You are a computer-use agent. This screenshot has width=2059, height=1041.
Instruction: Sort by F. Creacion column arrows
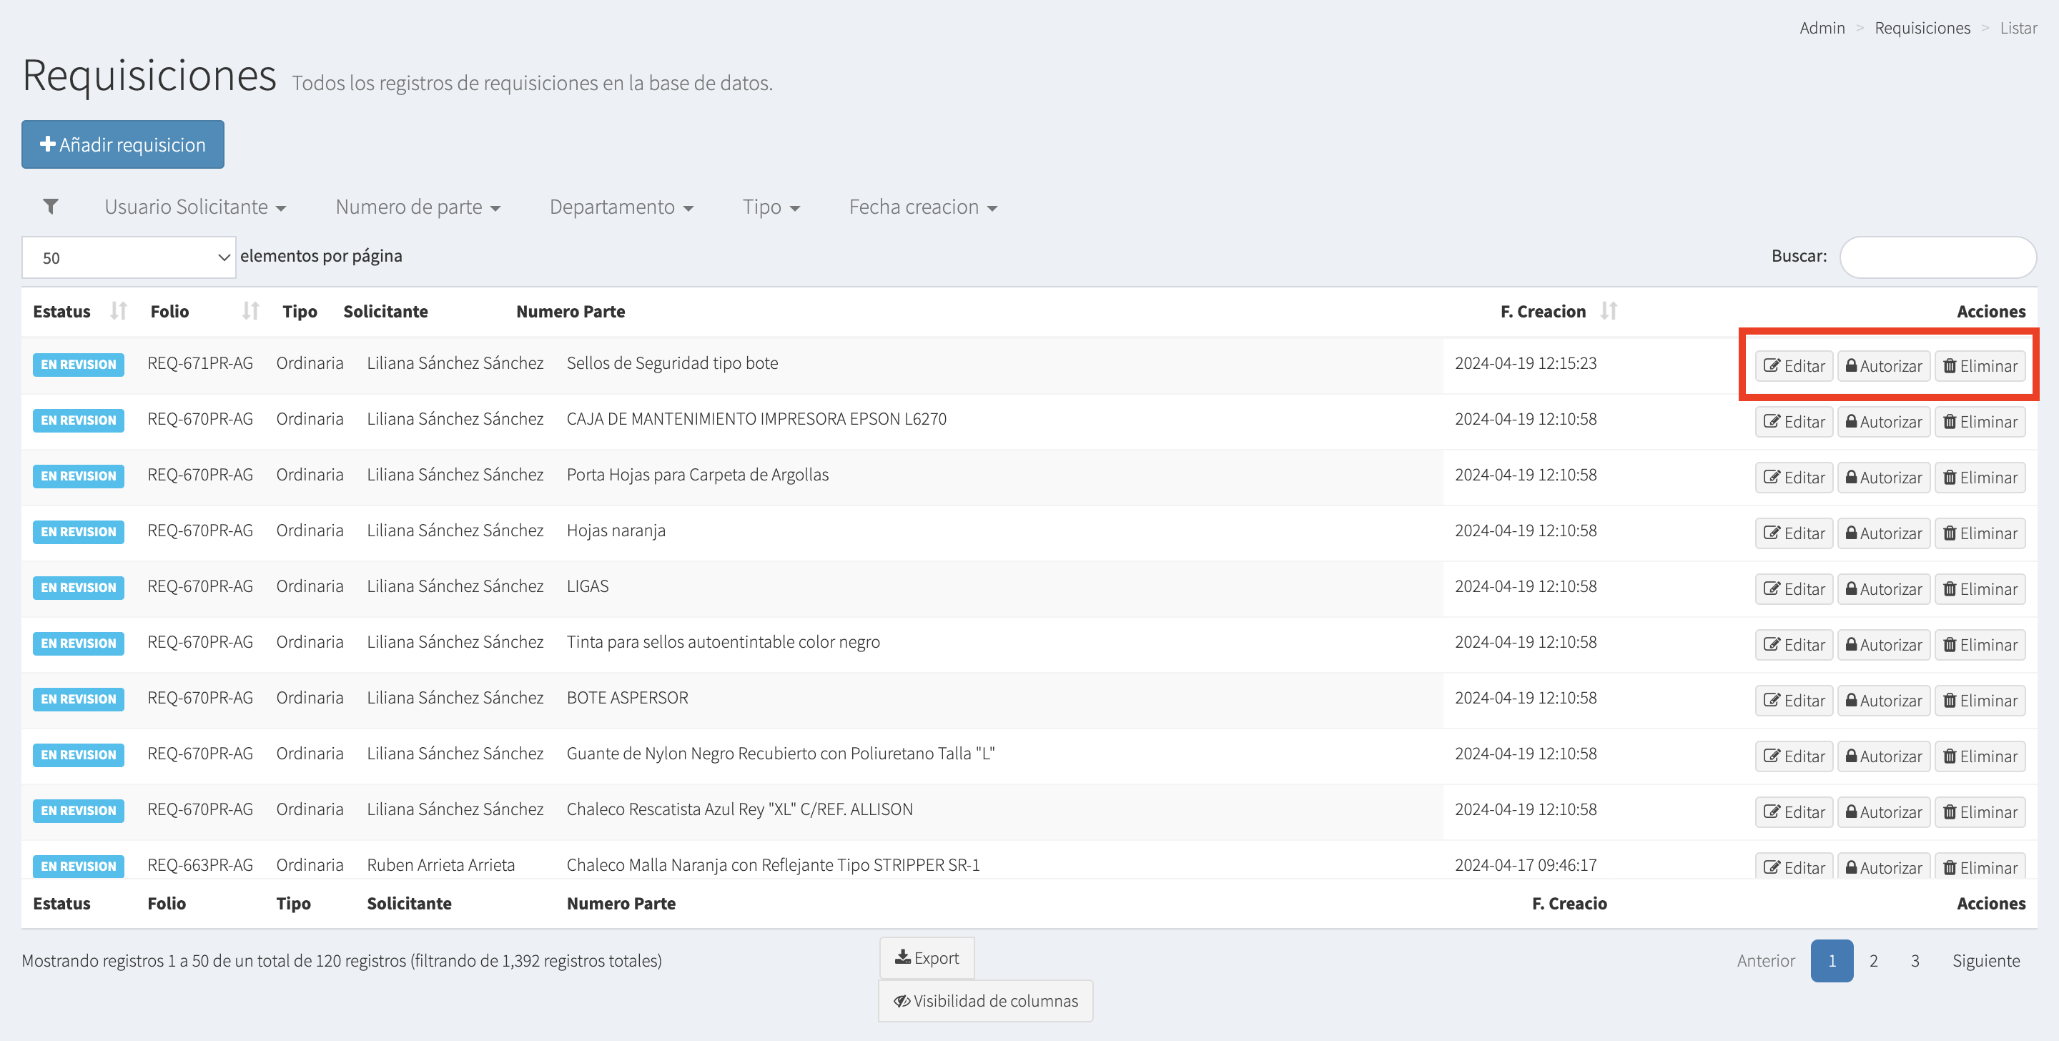pyautogui.click(x=1608, y=311)
